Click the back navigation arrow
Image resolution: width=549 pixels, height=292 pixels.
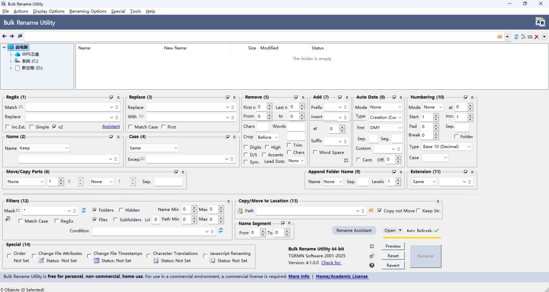click(x=5, y=36)
